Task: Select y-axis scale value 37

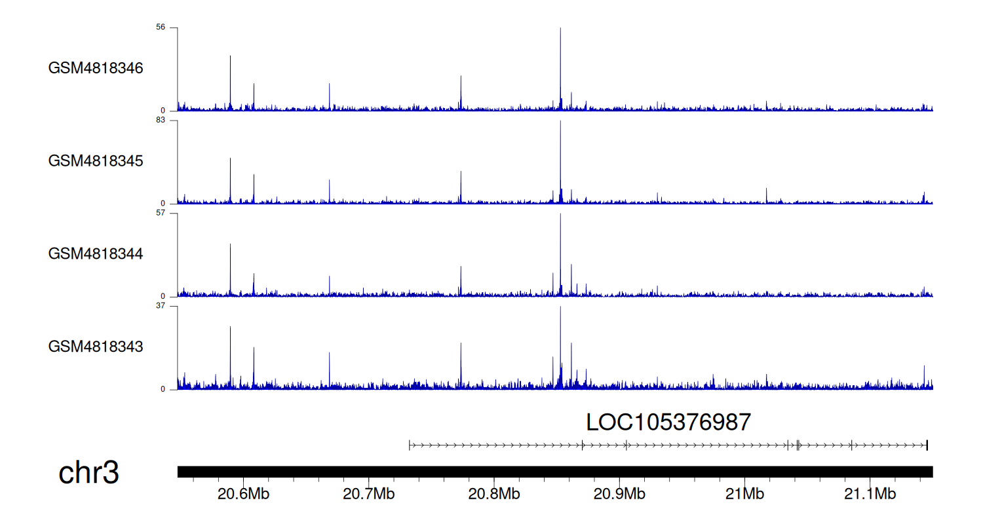Action: 161,306
